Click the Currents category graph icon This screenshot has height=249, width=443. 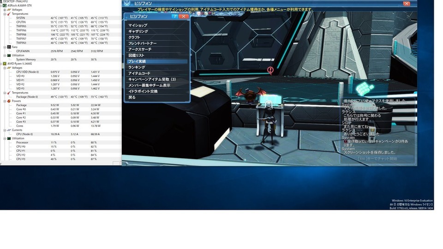(x=9, y=130)
